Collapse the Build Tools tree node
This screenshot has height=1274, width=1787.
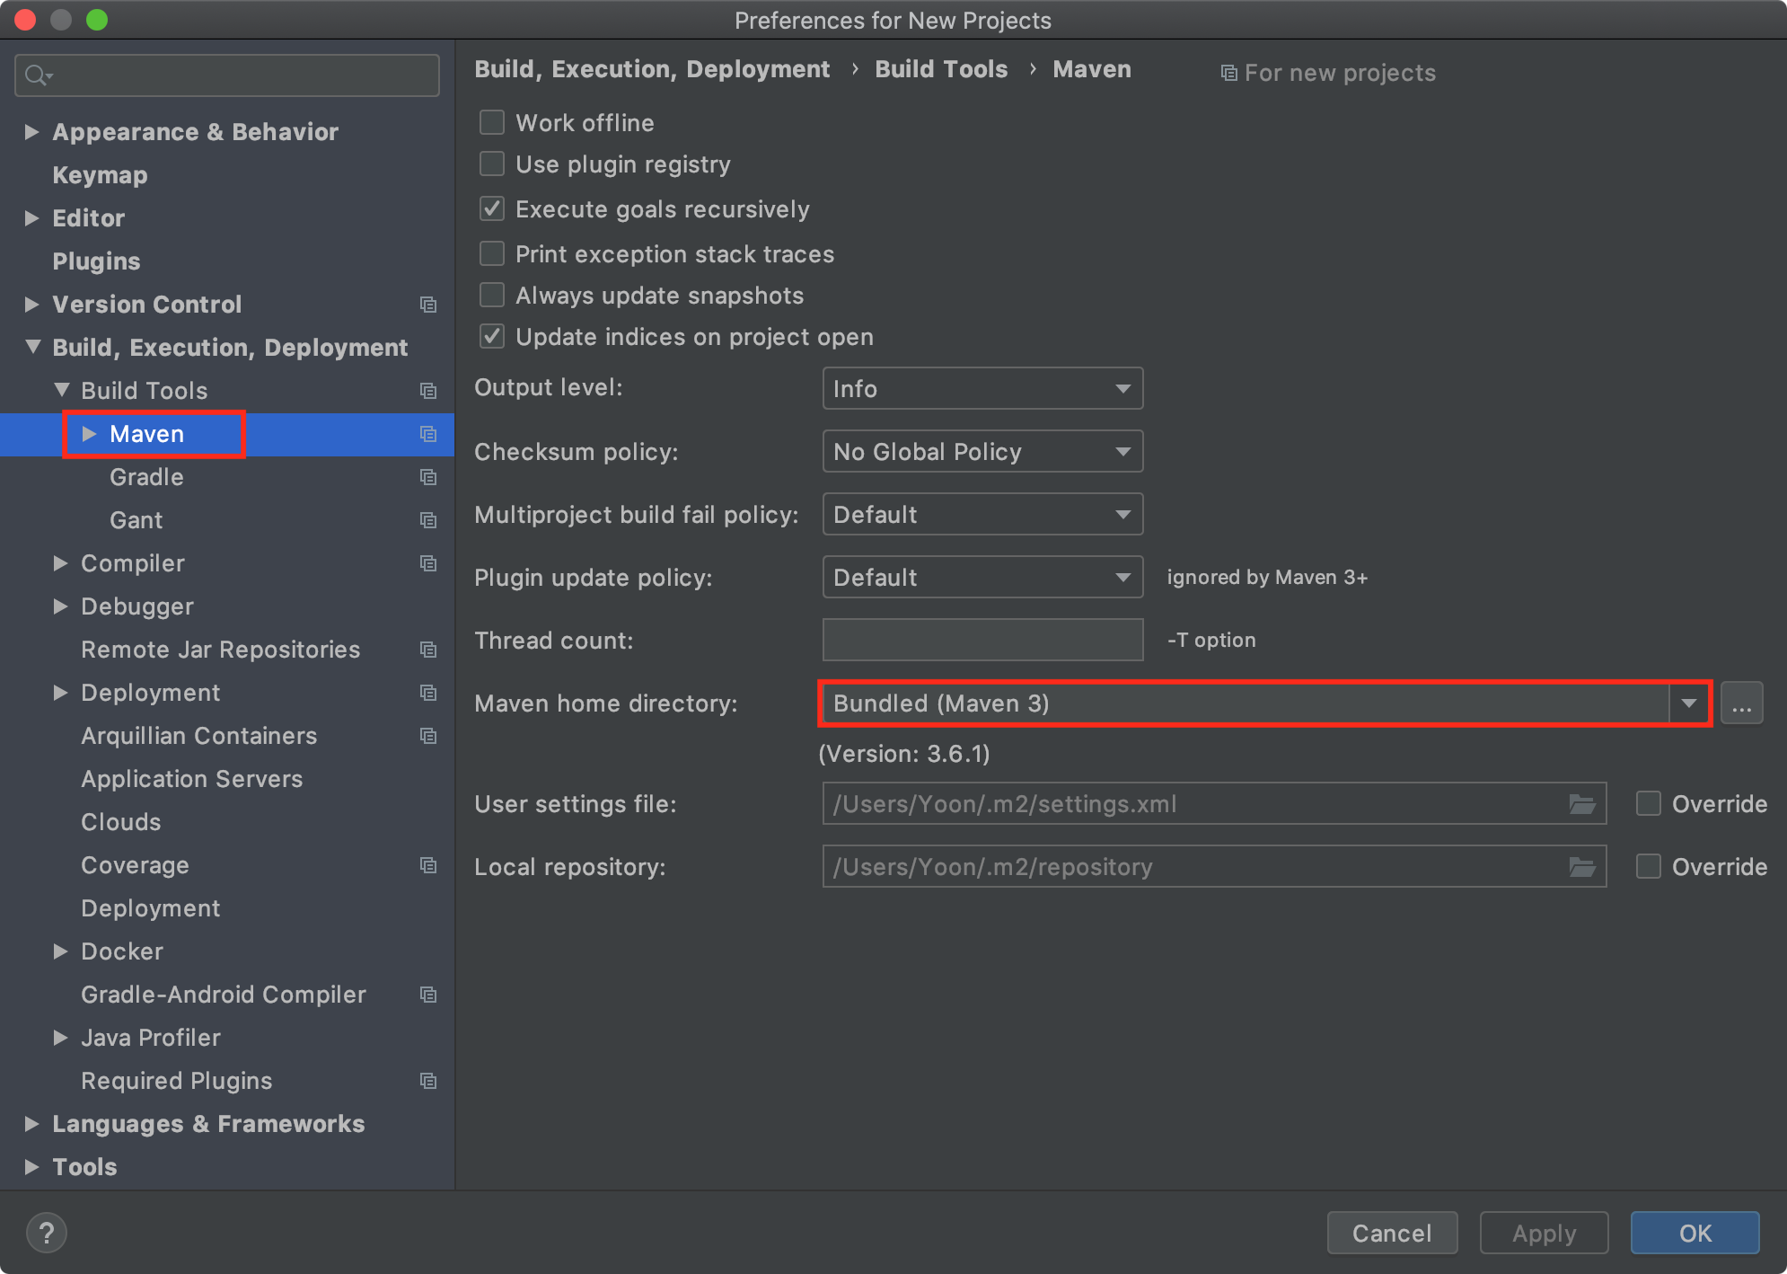coord(61,390)
